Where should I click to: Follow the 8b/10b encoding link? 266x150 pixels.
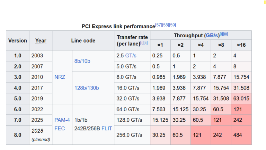click(x=82, y=61)
